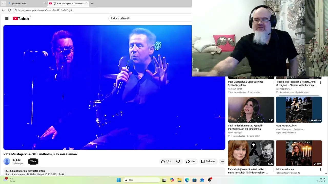Open 'Popeda, The Rissanen Brothers' video title
The image size is (328, 184).
tap(296, 84)
